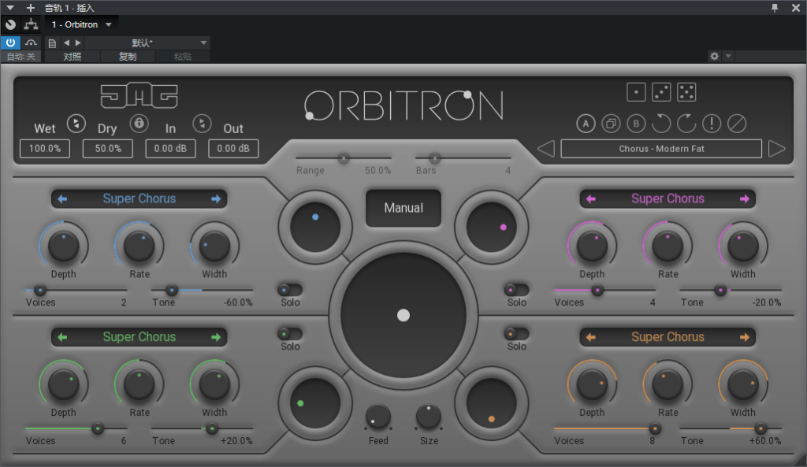Toggle Solo for the orange chorus section
This screenshot has height=467, width=807.
[517, 333]
